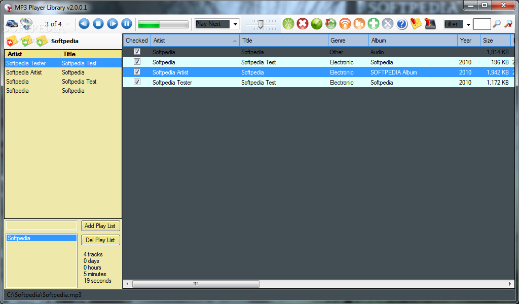Click the Add Play List button

(x=100, y=226)
